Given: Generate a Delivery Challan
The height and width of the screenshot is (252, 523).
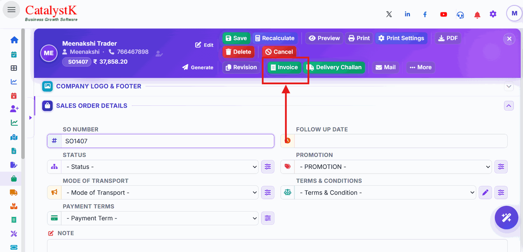Looking at the screenshot, I should tap(334, 67).
